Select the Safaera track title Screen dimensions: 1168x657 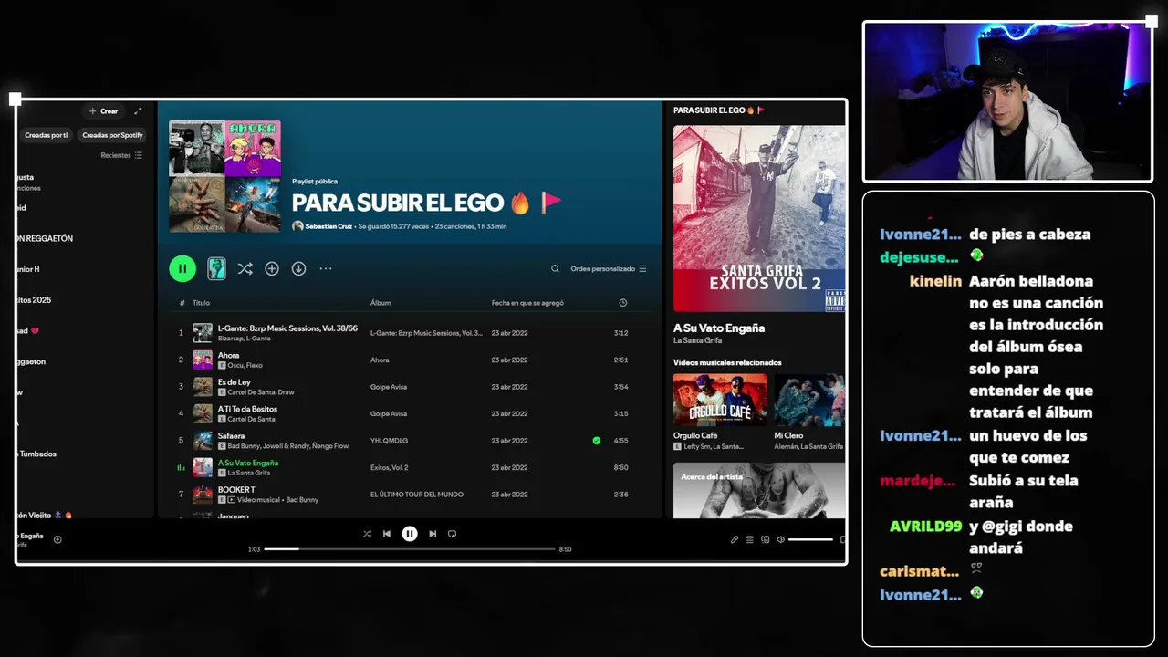click(231, 435)
